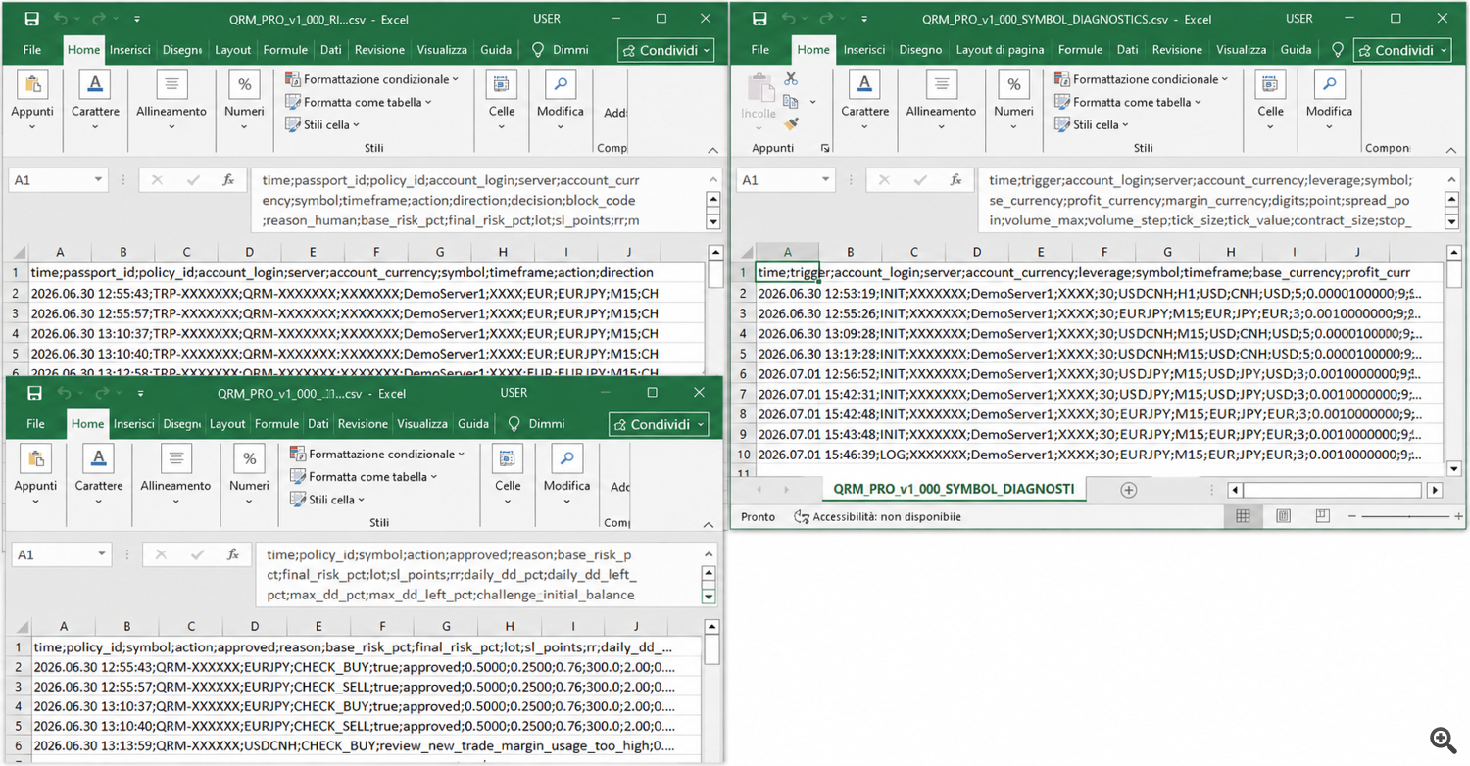1470x766 pixels.
Task: Save the SYMBOL_DIAGNOSTICS workbook via the save icon
Action: [x=761, y=19]
